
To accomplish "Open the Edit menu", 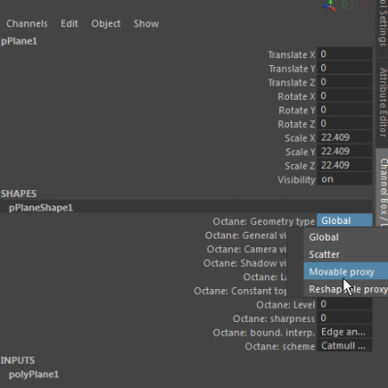I will 70,23.
